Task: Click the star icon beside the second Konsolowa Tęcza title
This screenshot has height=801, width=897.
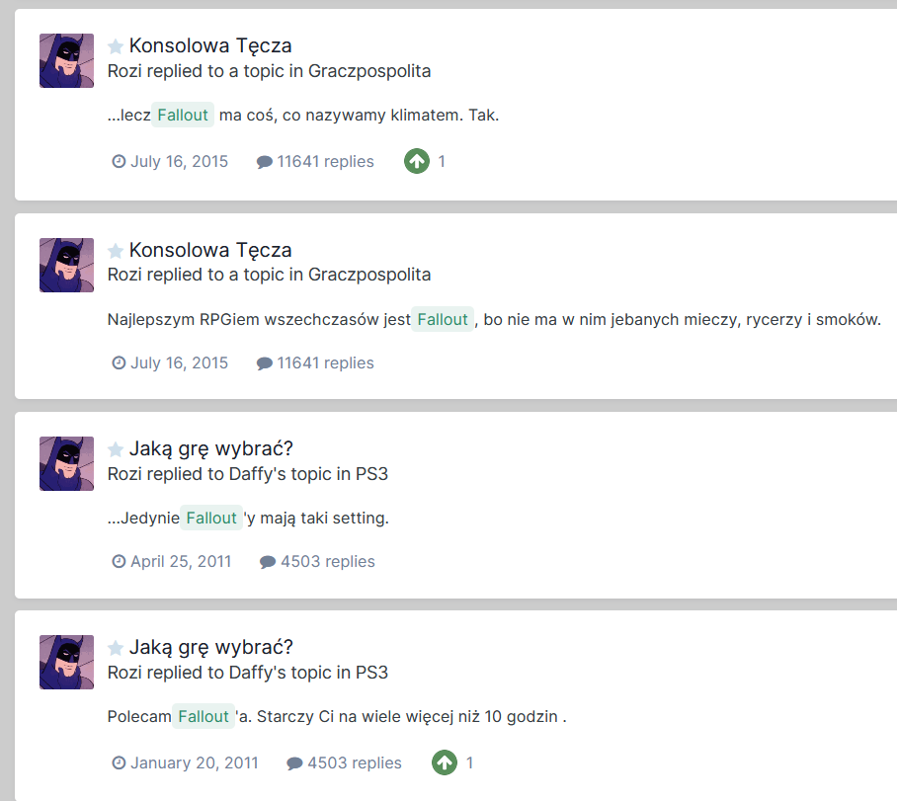Action: coord(116,250)
